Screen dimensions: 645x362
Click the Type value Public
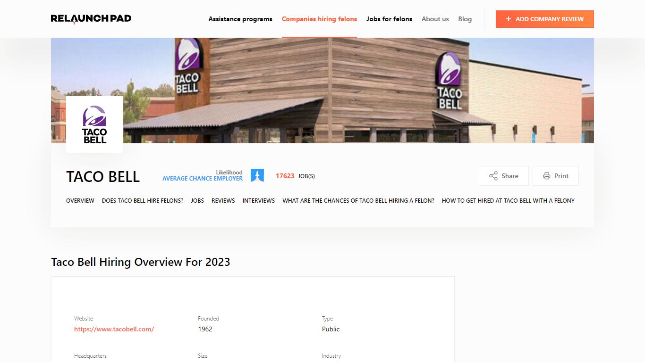[331, 329]
